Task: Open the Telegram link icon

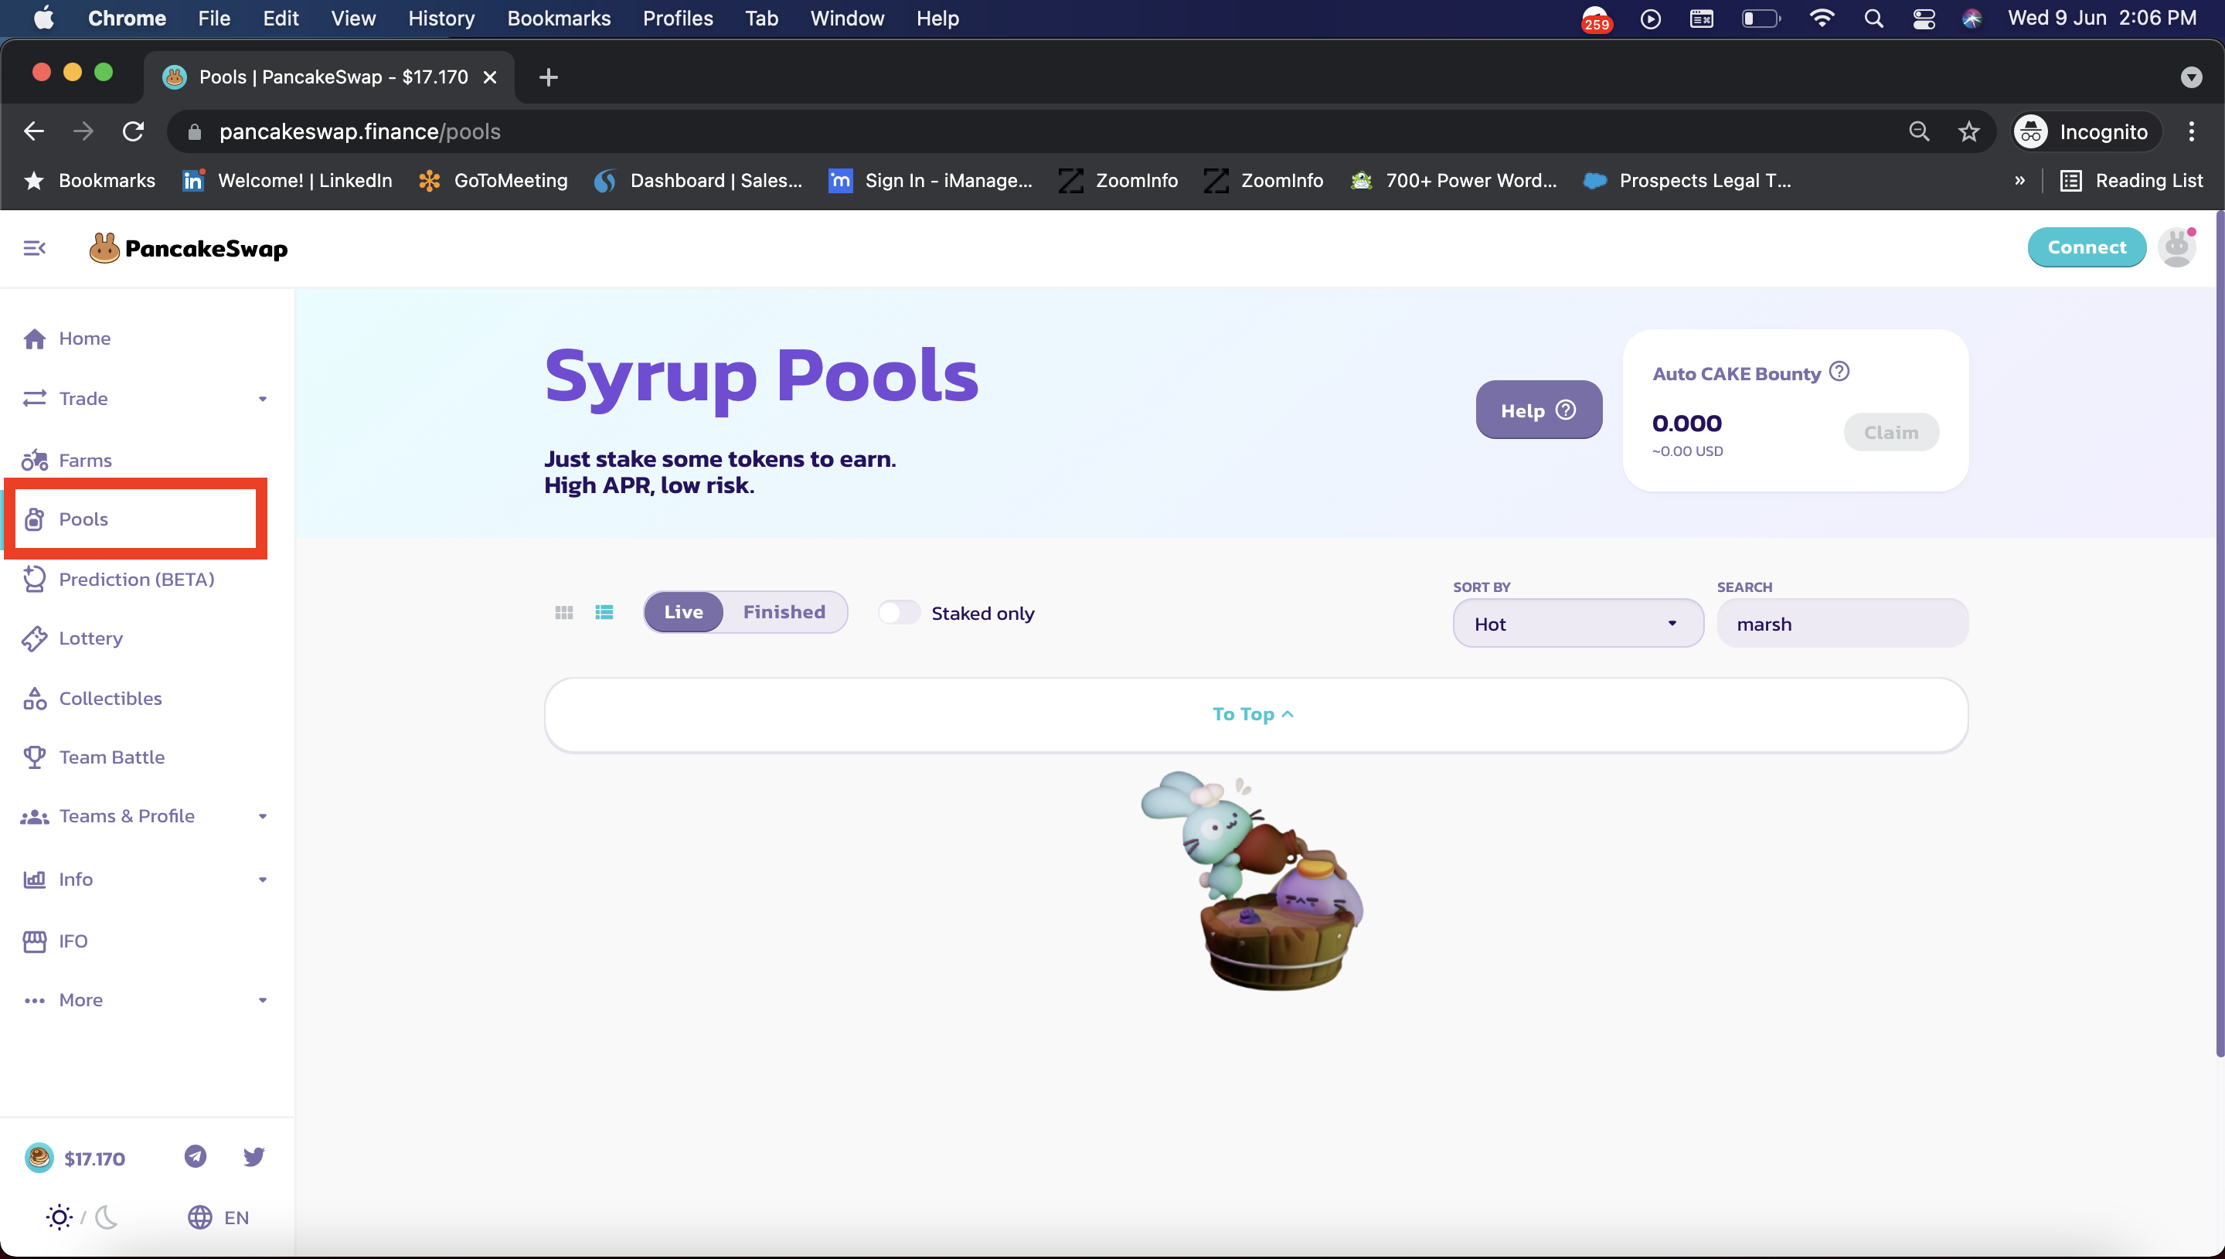Action: [x=196, y=1156]
